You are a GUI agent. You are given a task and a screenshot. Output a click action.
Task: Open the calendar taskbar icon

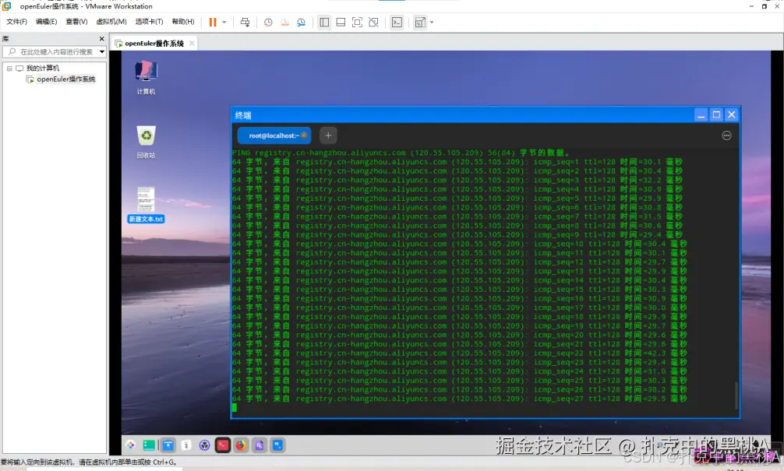tap(186, 445)
